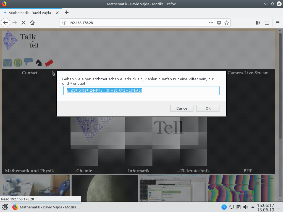Toggle the Firefox sidebar
283x212 pixels.
coord(267,23)
